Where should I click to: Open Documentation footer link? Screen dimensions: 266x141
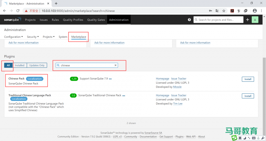click(x=148, y=137)
